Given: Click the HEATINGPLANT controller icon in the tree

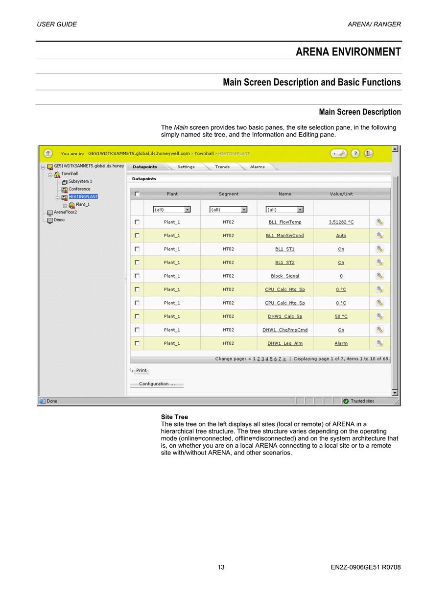Looking at the screenshot, I should pyautogui.click(x=65, y=197).
